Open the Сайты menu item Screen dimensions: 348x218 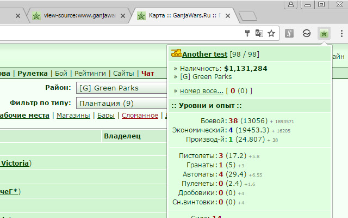[x=123, y=74]
